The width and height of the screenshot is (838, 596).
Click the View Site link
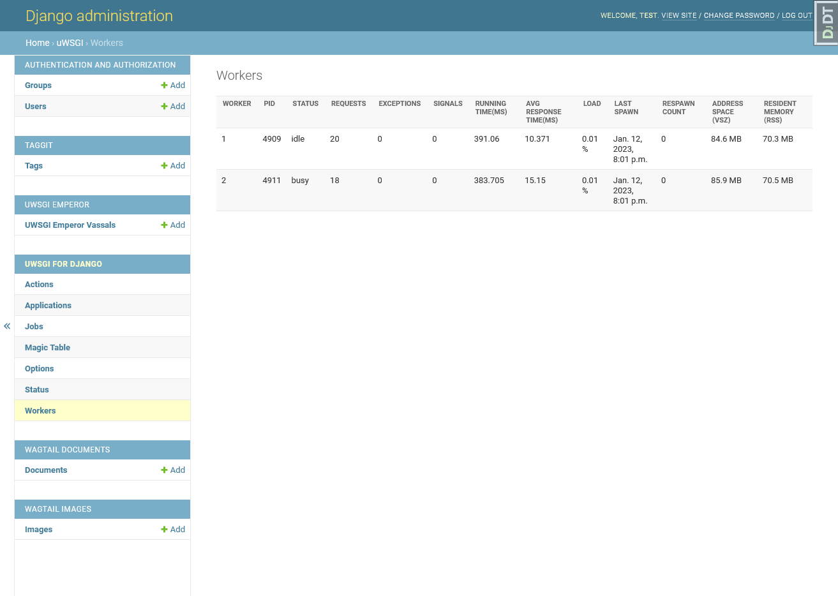click(679, 15)
